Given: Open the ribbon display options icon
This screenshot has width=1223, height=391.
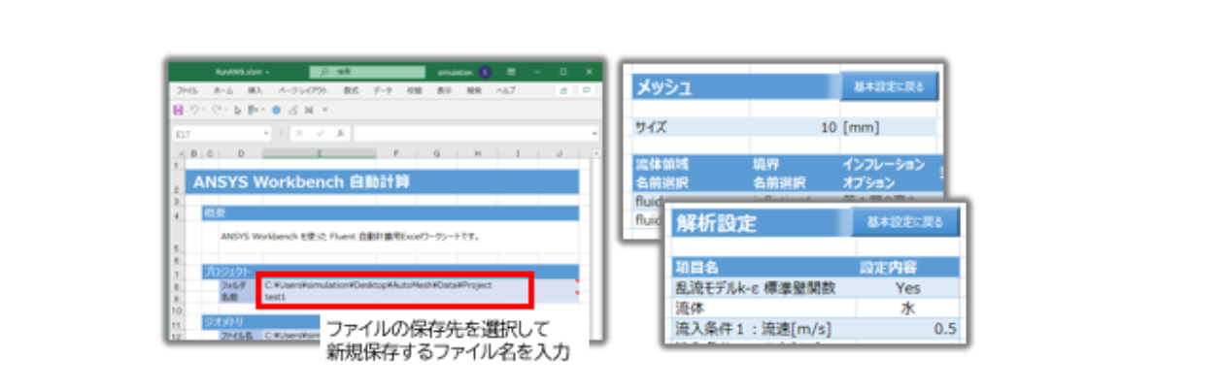Looking at the screenshot, I should (x=511, y=72).
